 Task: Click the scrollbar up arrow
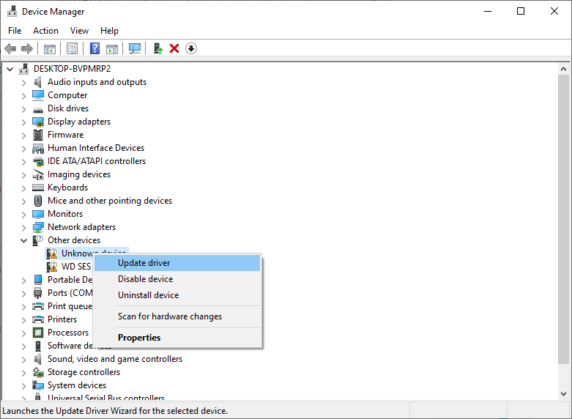563,69
